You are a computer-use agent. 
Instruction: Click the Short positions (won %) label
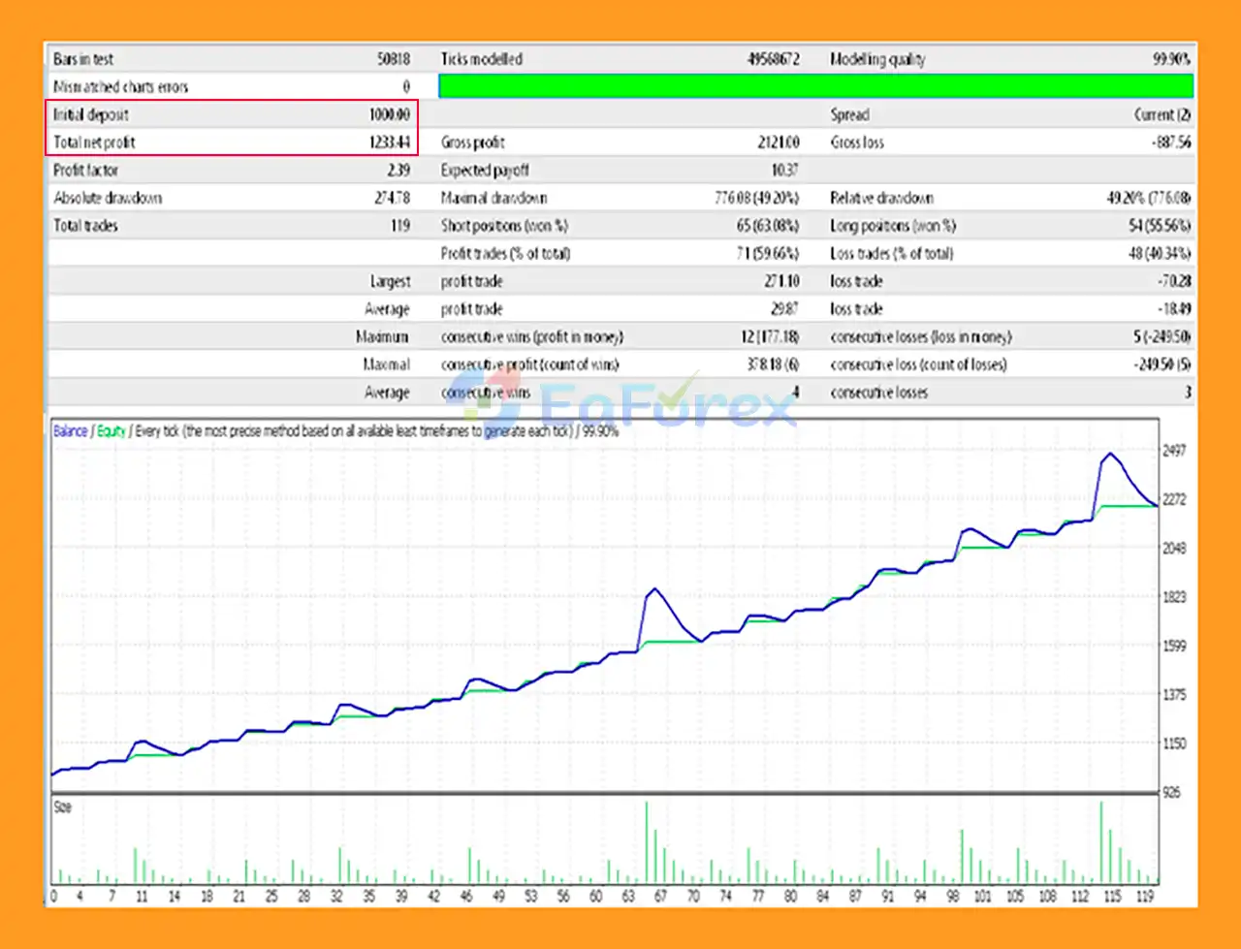(504, 226)
